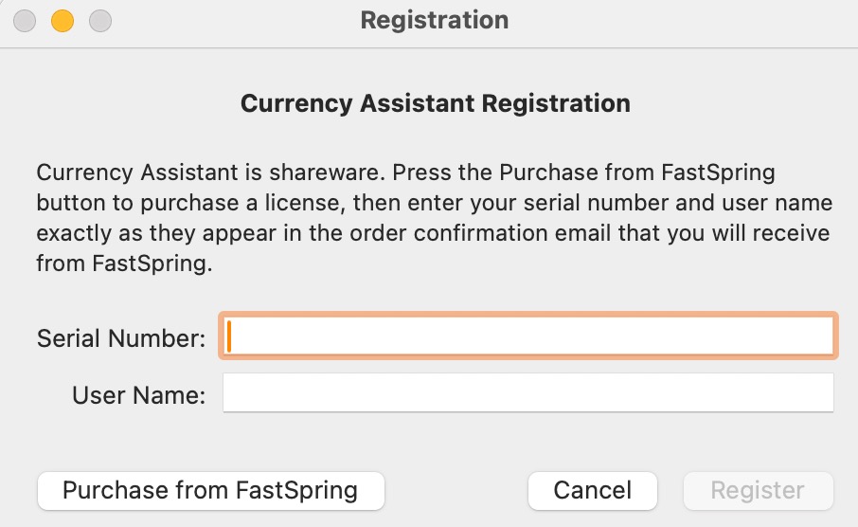Minimize the window with yellow button
Viewport: 858px width, 527px height.
coord(63,20)
